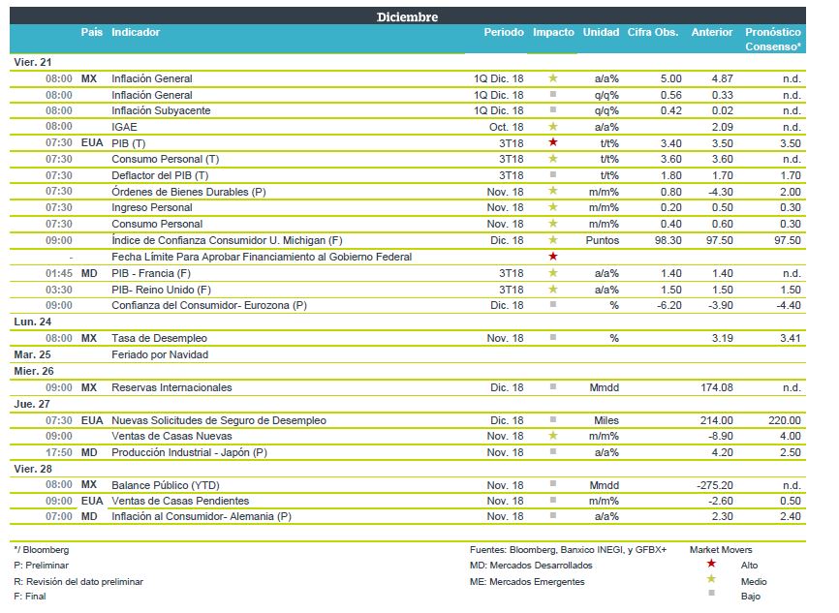Click the gray square on the Ventas de Casas Pendientes row
The height and width of the screenshot is (613, 839).
(x=553, y=500)
